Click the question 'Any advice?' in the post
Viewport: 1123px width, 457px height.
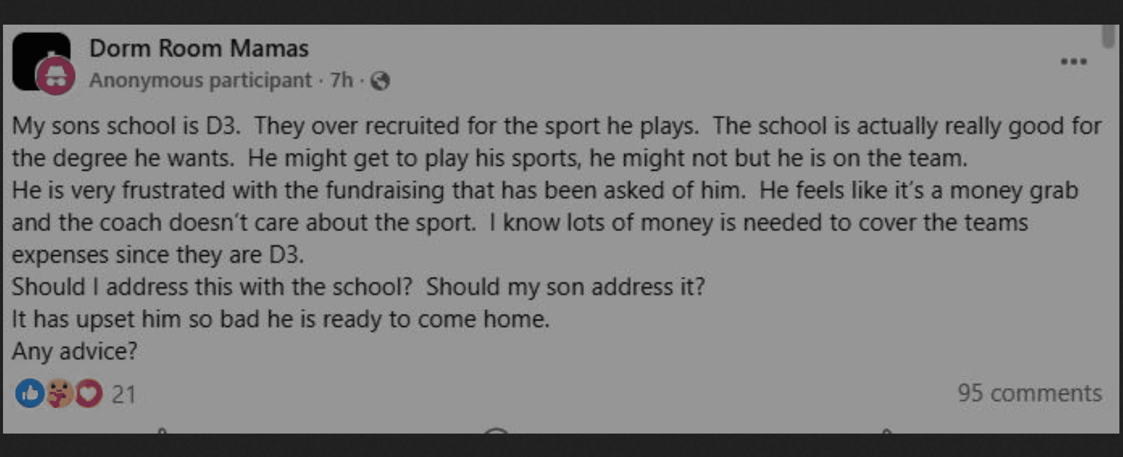[74, 352]
